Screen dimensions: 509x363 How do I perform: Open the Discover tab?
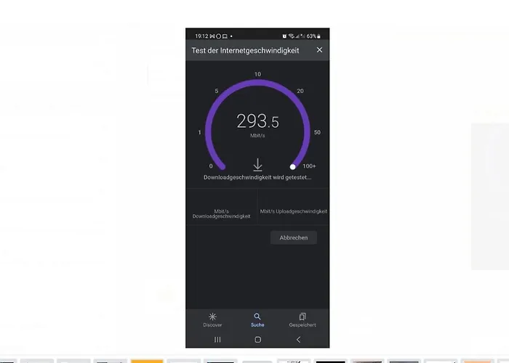click(212, 320)
